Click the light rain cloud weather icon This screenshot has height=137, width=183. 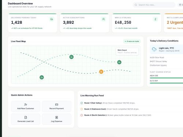(x=154, y=49)
